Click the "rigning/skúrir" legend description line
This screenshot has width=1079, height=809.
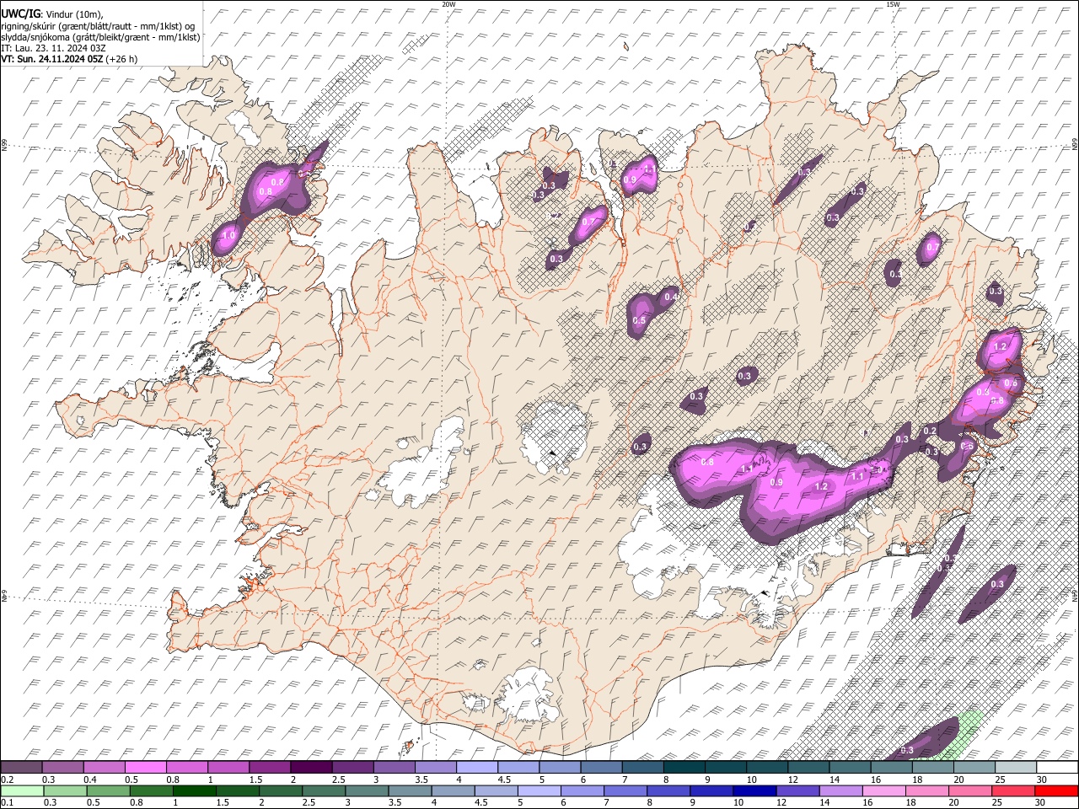click(98, 25)
